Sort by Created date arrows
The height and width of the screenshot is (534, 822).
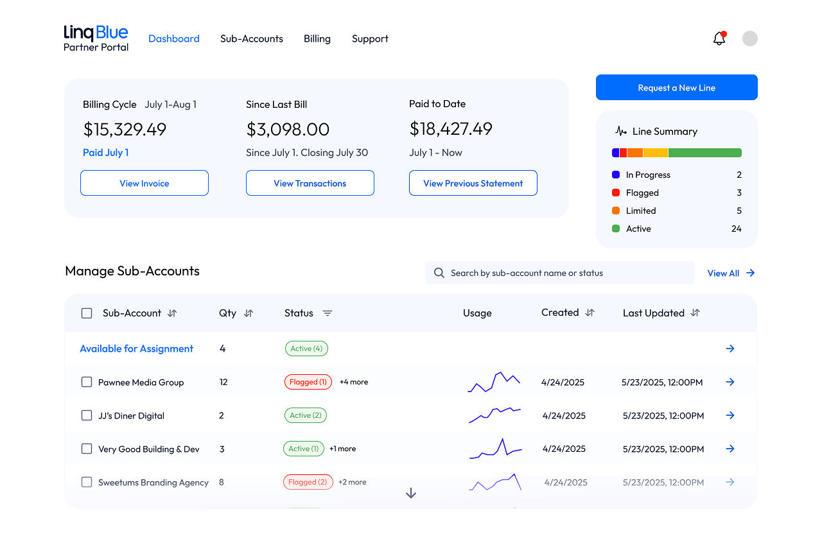(x=590, y=313)
